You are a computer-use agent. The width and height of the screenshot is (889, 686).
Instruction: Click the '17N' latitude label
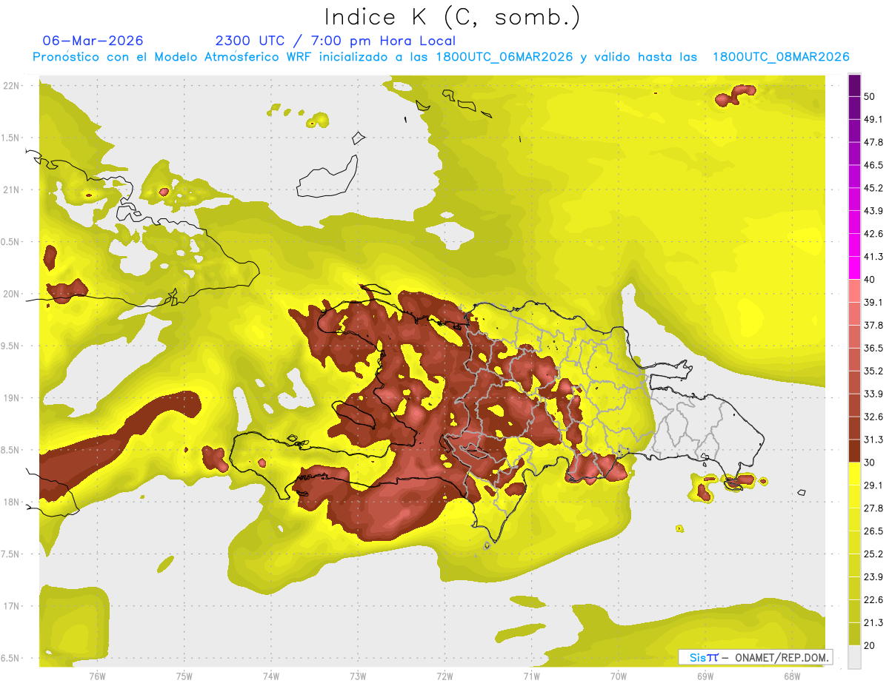tap(13, 606)
